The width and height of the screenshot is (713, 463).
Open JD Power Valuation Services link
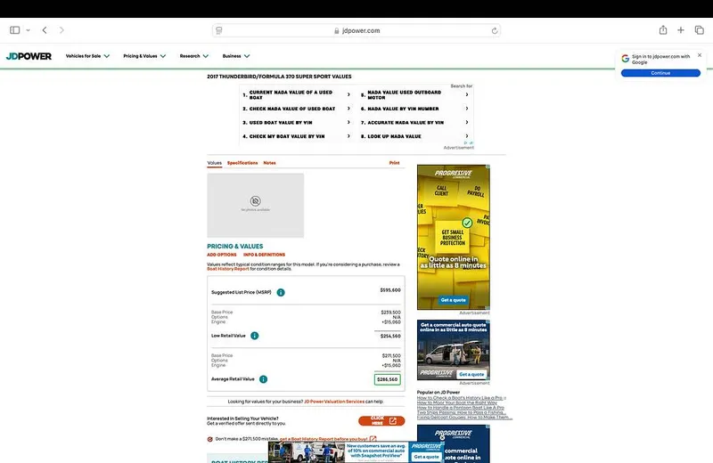point(334,402)
